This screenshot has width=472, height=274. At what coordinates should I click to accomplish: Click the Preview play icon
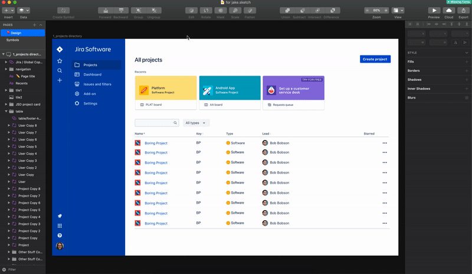434,10
